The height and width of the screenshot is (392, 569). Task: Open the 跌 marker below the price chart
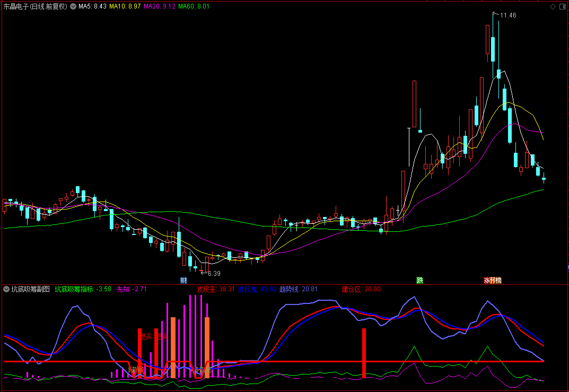point(420,280)
